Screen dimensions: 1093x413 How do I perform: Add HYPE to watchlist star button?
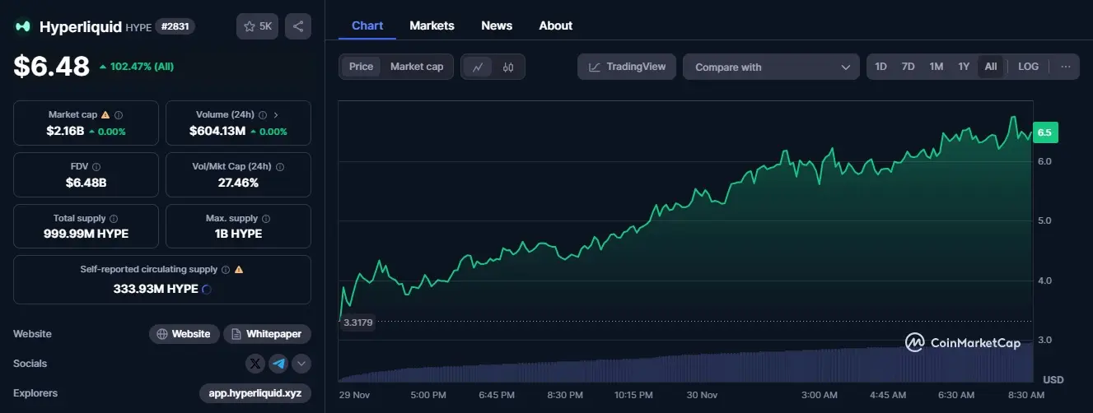pos(258,26)
